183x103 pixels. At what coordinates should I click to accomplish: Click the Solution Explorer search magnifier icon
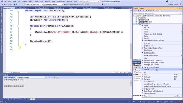[180, 13]
